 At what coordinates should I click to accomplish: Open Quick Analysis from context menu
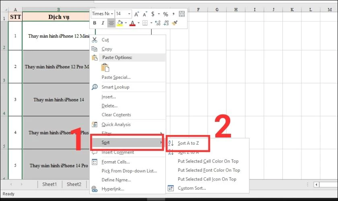[x=128, y=124]
